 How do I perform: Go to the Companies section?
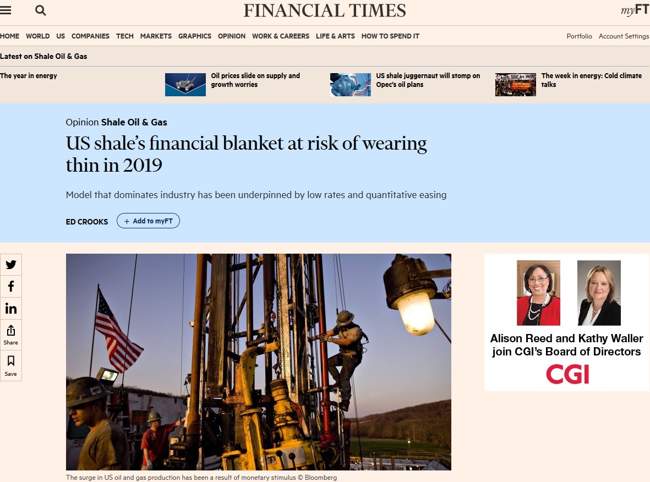(x=90, y=36)
